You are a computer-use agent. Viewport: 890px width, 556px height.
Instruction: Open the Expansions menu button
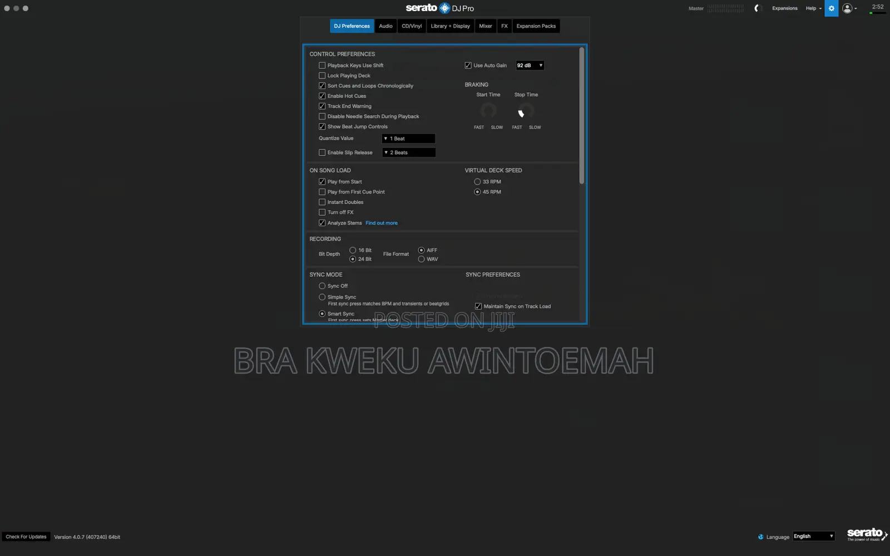tap(784, 8)
